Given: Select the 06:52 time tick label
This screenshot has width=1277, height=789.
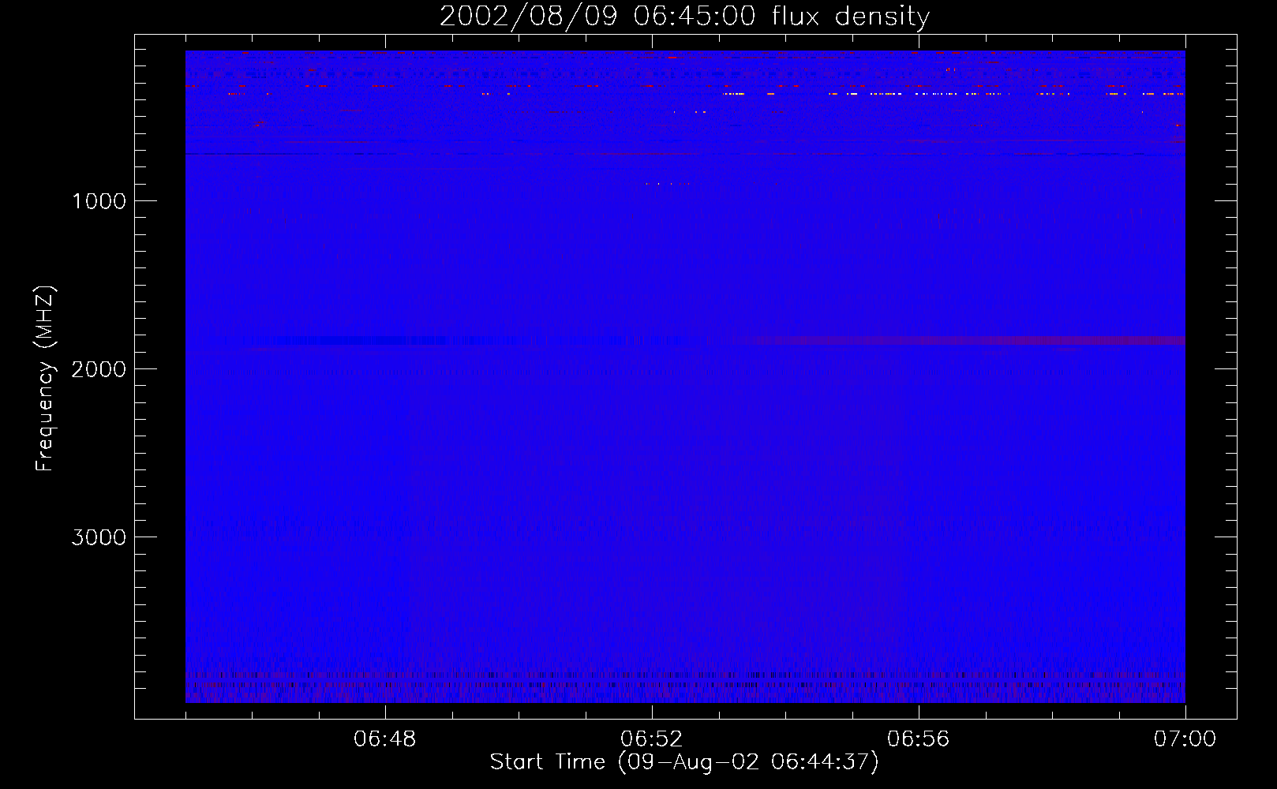Looking at the screenshot, I should pyautogui.click(x=652, y=739).
